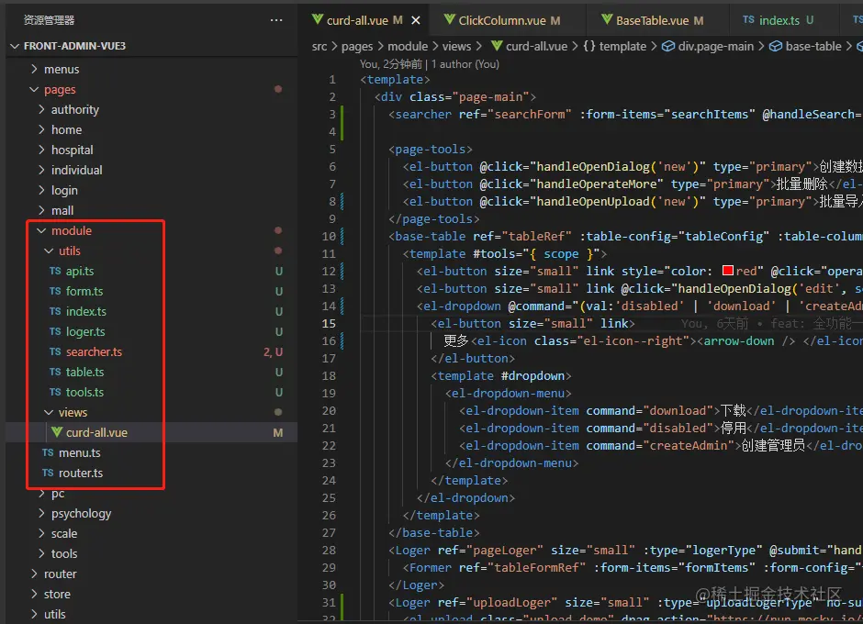The height and width of the screenshot is (624, 863).
Task: Click the views breadcrumb segment
Action: pyautogui.click(x=457, y=46)
